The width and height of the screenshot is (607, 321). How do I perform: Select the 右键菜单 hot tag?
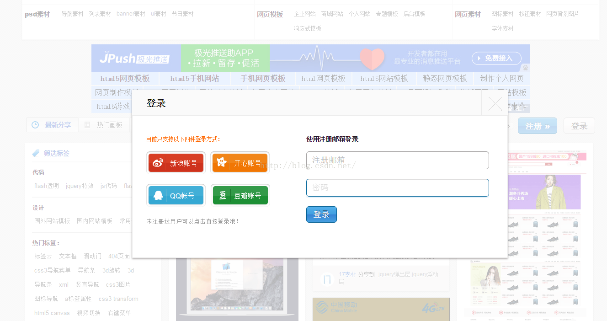(119, 313)
